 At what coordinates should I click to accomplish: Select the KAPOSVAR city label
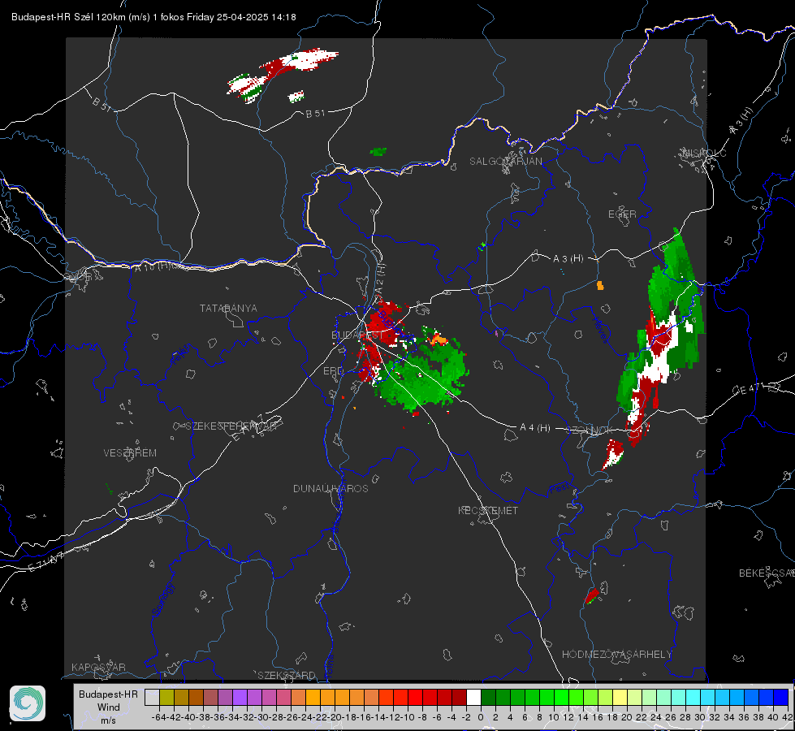point(98,667)
